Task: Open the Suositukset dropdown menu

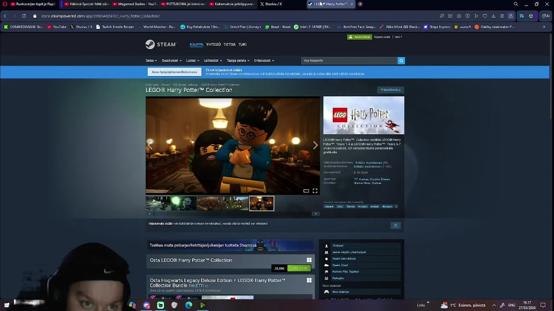Action: [x=171, y=60]
